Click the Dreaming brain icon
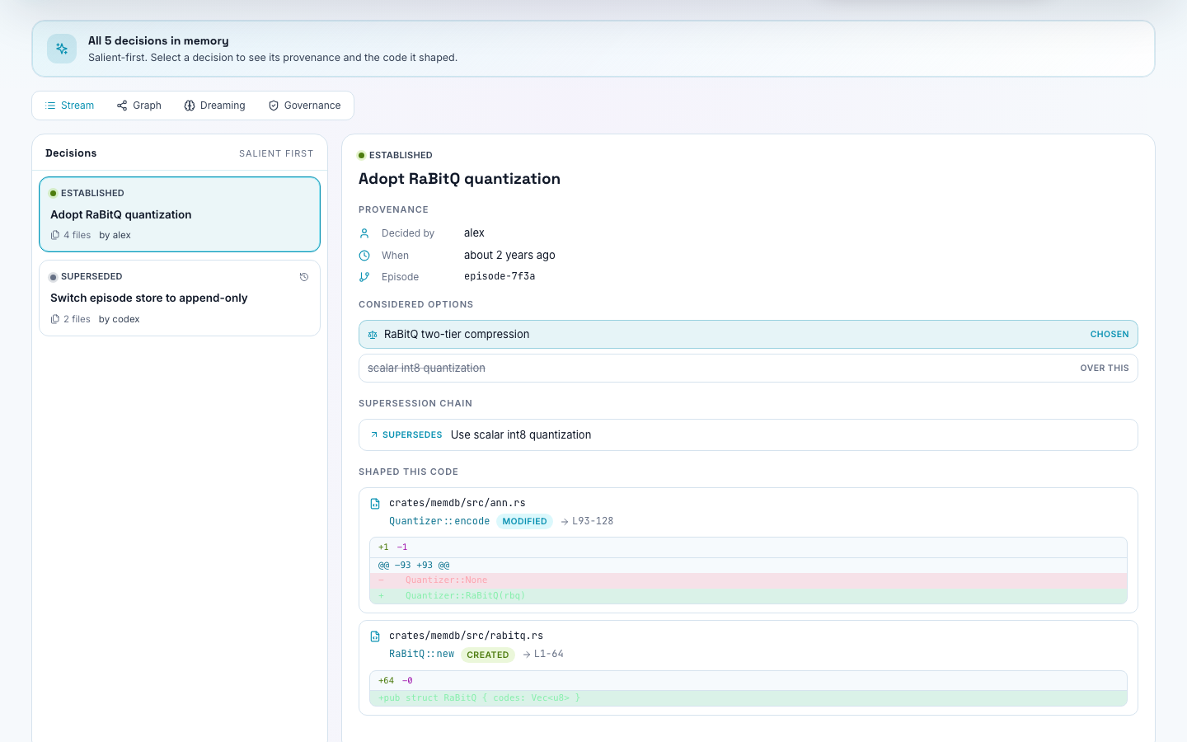1187x742 pixels. coord(190,106)
